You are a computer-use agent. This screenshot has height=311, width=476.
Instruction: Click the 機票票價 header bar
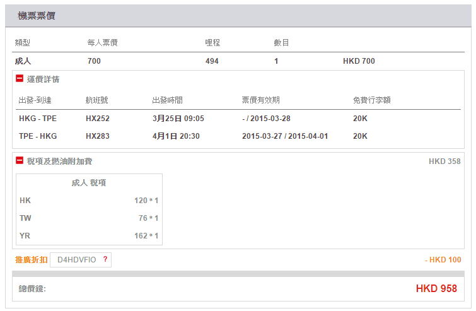pyautogui.click(x=238, y=16)
